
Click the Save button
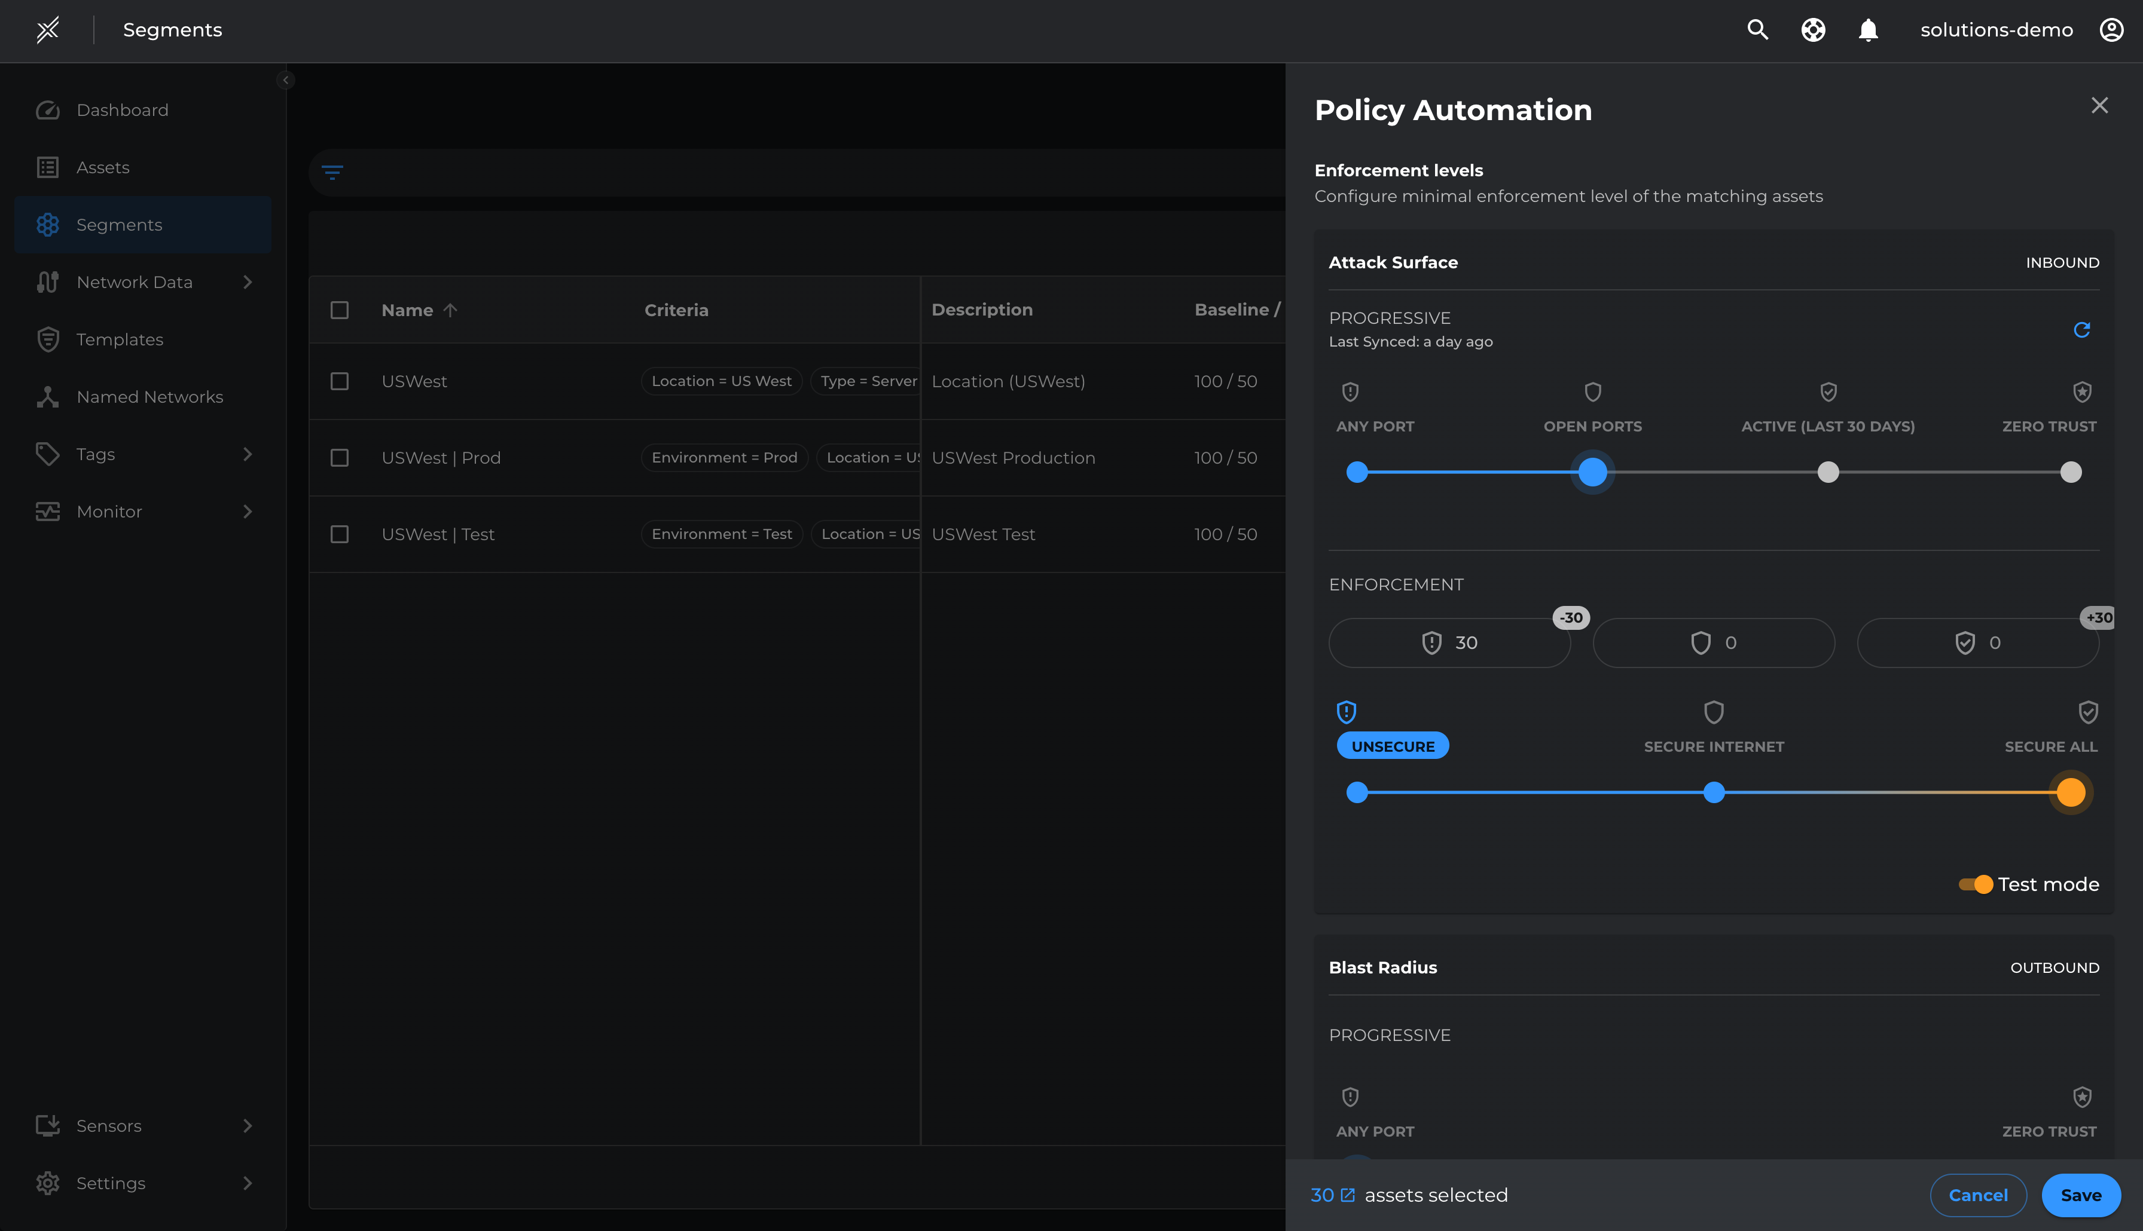pyautogui.click(x=2080, y=1195)
